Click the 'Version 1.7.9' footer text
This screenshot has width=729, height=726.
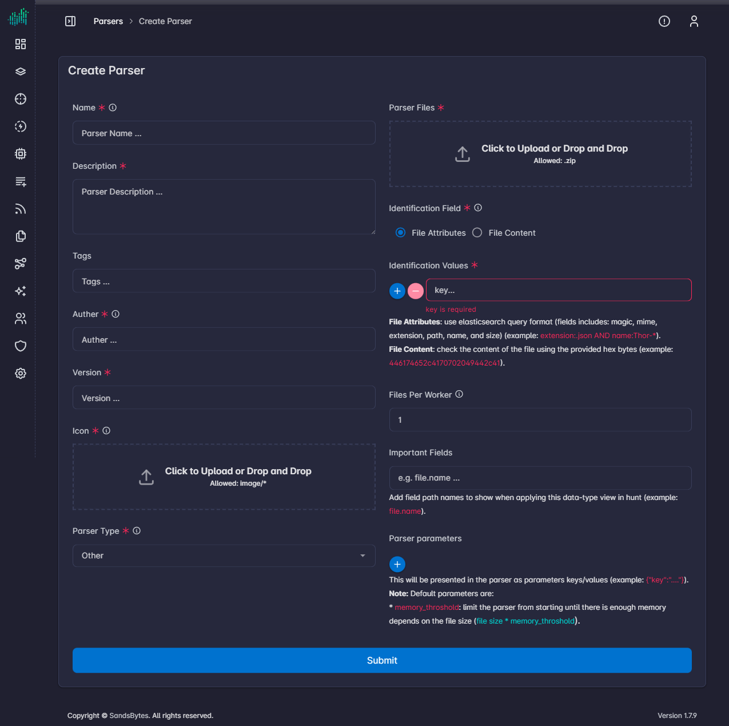pos(677,716)
